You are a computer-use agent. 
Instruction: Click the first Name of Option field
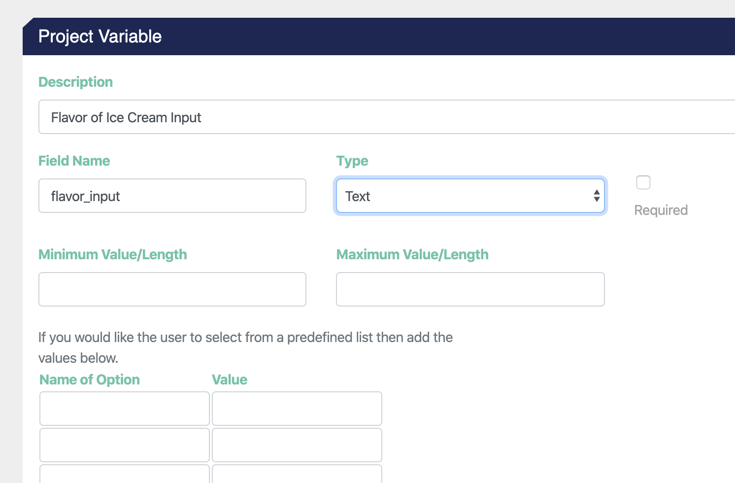click(124, 408)
